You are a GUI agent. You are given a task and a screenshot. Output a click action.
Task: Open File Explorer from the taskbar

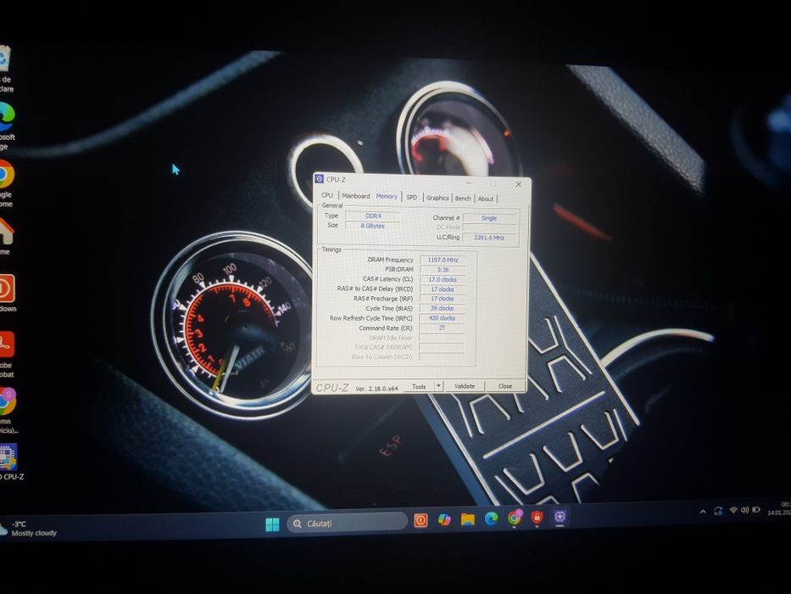coord(468,519)
